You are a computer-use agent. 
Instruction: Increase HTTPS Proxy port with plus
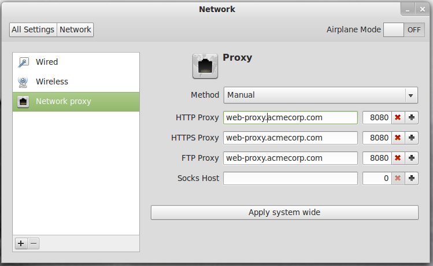tap(412, 138)
